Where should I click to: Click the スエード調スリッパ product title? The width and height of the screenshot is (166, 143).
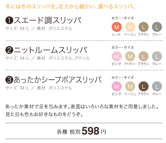tap(48, 20)
